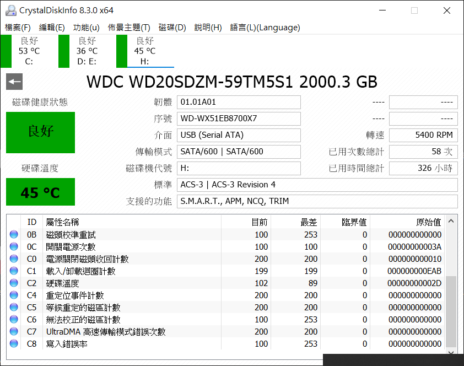
Task: Click the blue status orb for row C6
Action: click(14, 319)
